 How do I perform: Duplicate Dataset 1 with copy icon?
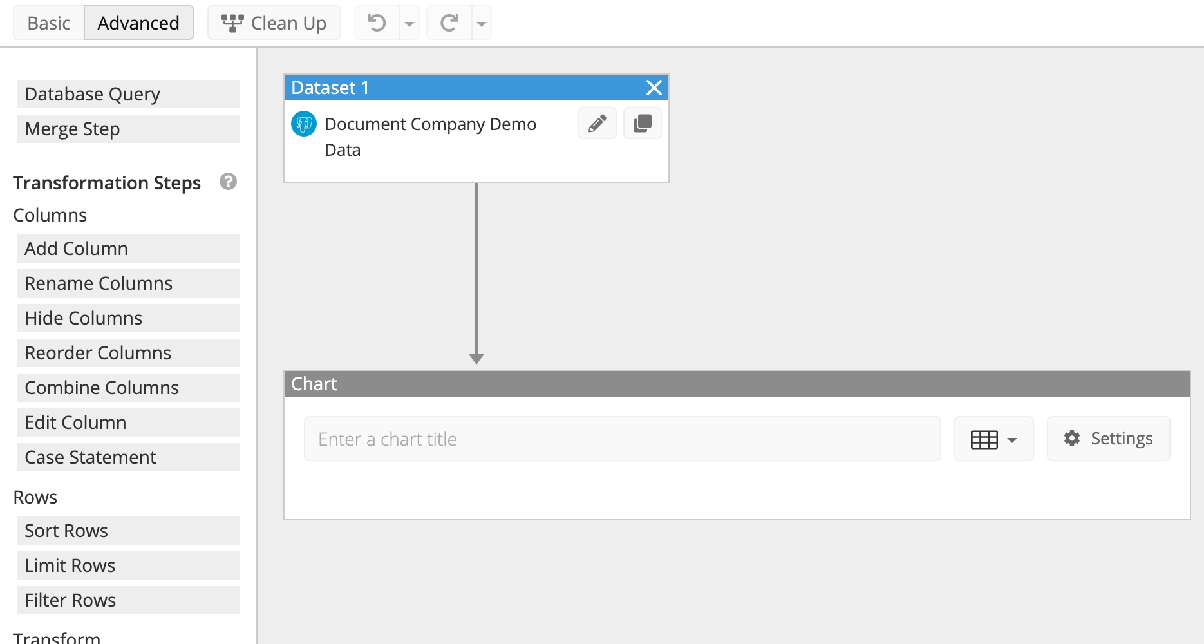(x=643, y=123)
